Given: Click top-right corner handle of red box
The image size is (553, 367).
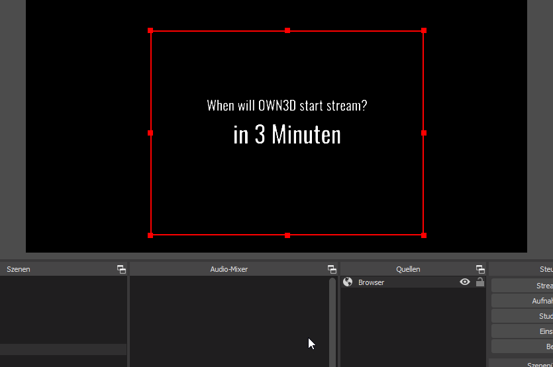Looking at the screenshot, I should [424, 30].
